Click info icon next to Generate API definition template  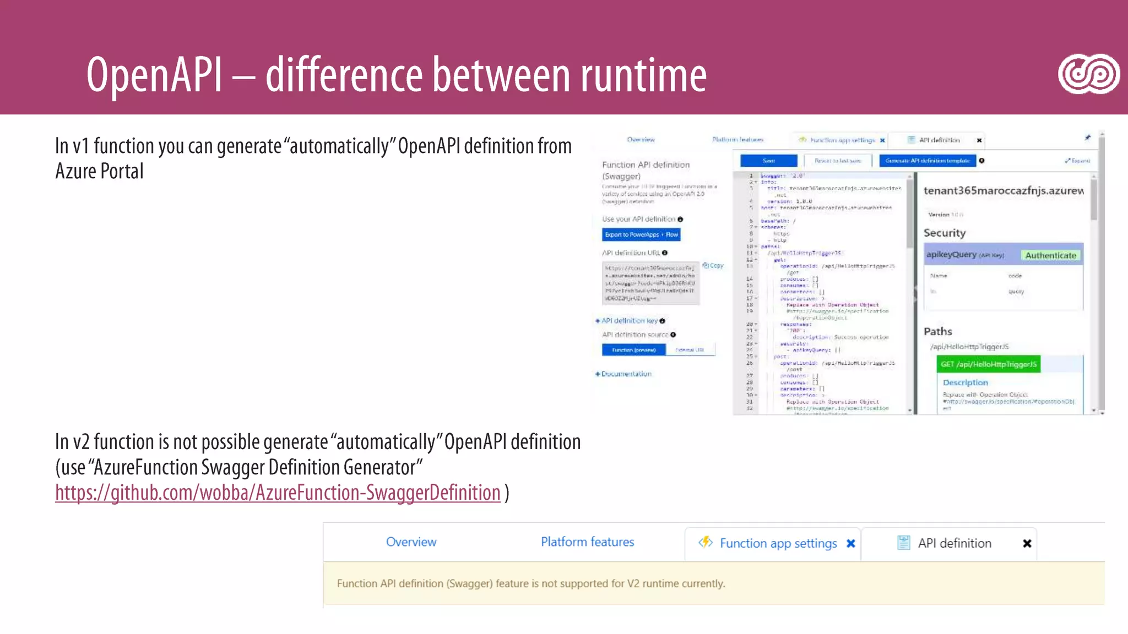pos(982,161)
